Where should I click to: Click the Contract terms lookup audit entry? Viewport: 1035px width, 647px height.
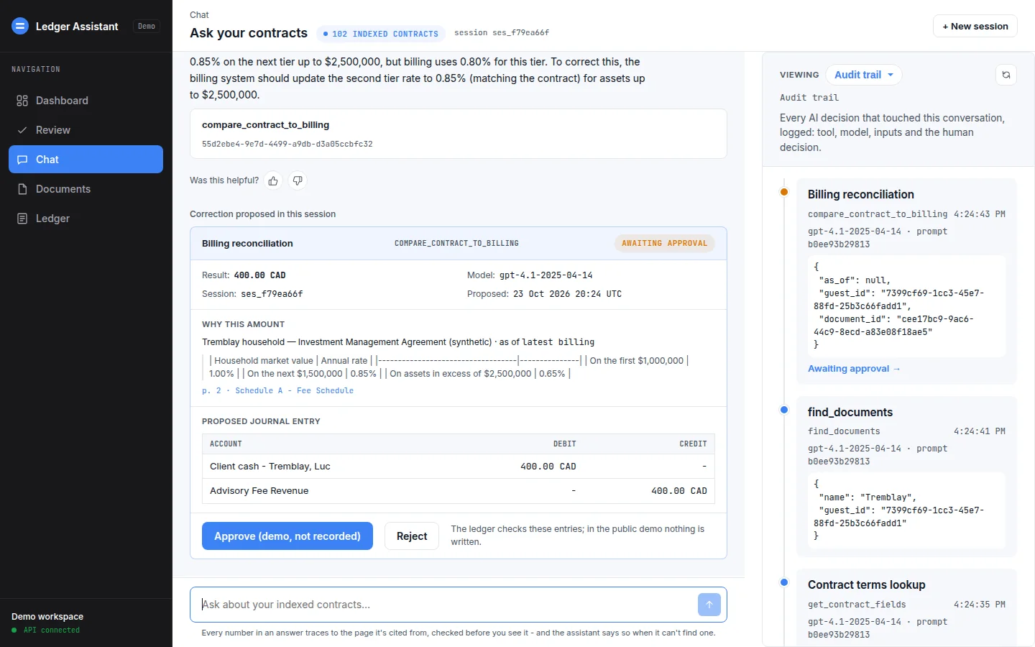[x=867, y=584]
